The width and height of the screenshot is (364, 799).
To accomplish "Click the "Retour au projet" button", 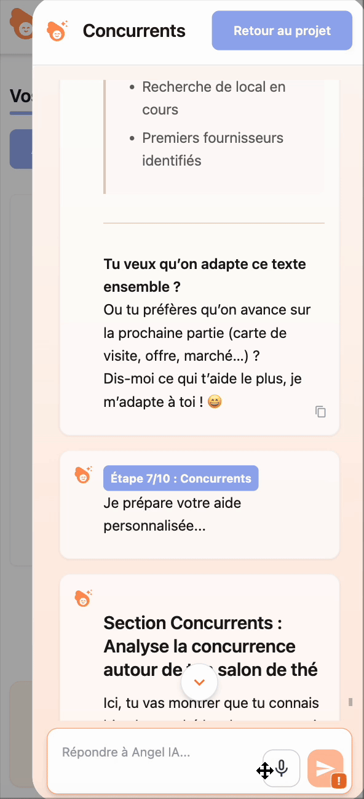I will pos(282,30).
